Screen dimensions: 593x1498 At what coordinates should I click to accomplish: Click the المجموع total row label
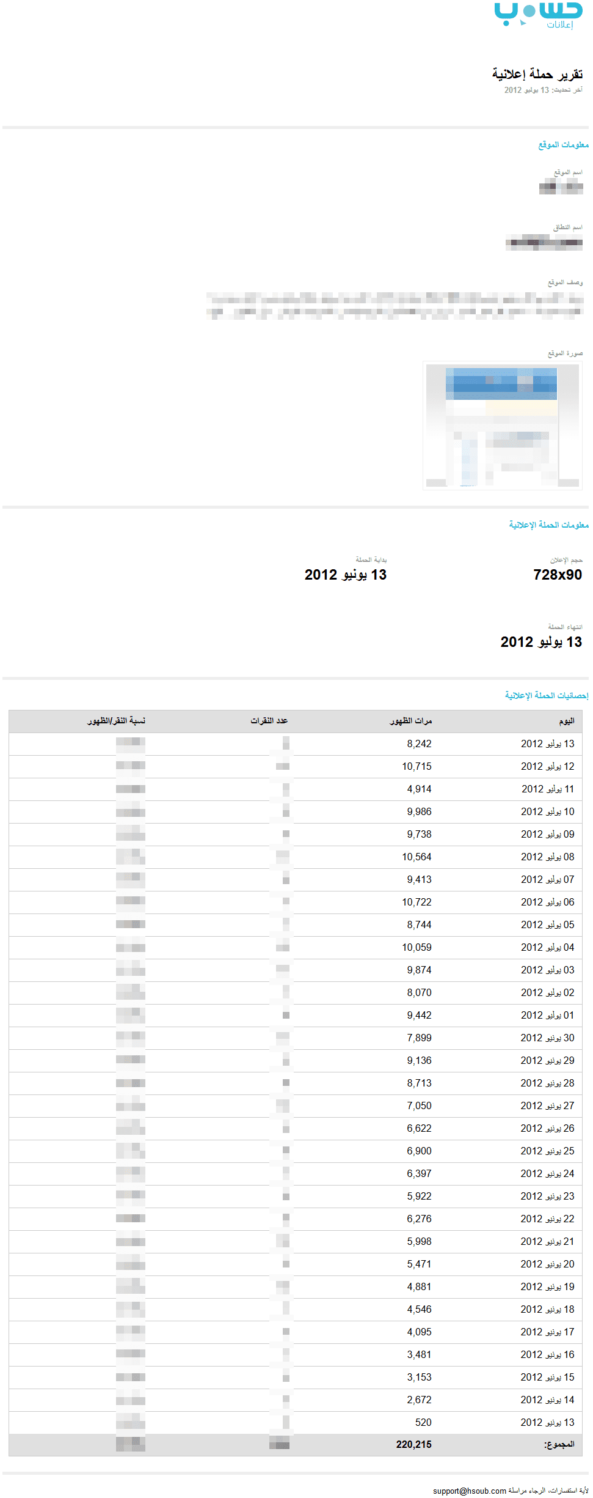pos(559,1444)
